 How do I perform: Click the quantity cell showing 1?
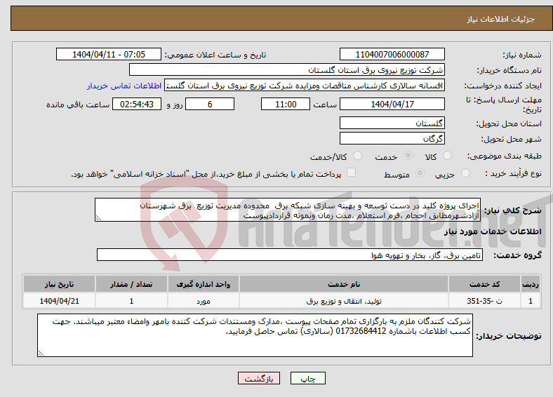click(131, 301)
